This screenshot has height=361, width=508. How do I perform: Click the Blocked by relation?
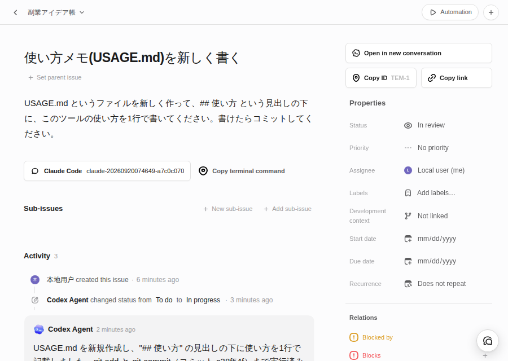371,337
